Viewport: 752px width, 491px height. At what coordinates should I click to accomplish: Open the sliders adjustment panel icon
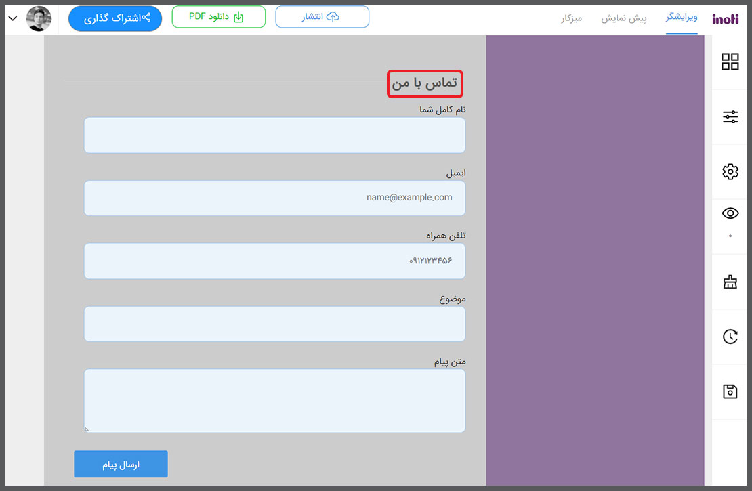click(730, 117)
